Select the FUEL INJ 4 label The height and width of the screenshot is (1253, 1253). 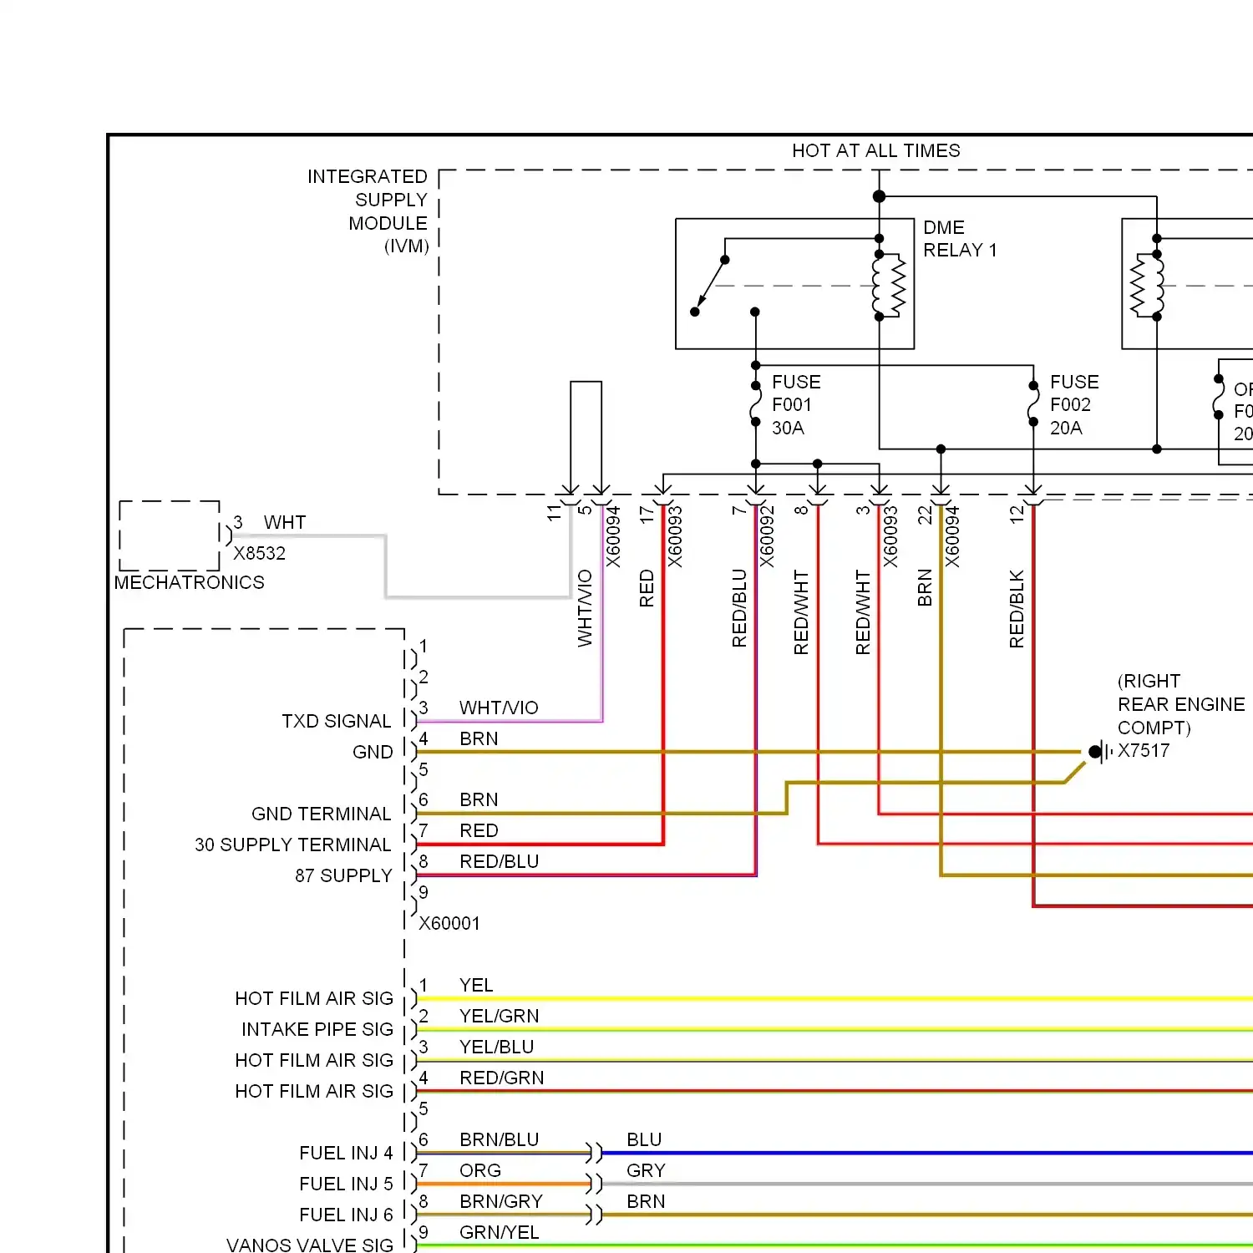pos(346,1153)
